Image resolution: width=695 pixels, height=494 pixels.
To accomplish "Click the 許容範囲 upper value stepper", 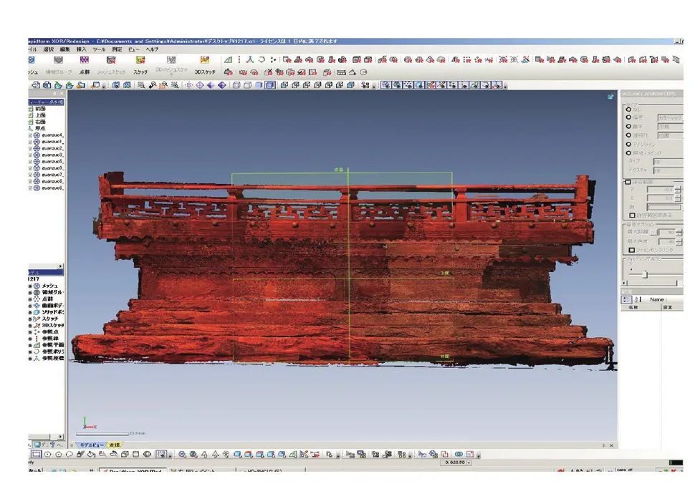I will (678, 198).
